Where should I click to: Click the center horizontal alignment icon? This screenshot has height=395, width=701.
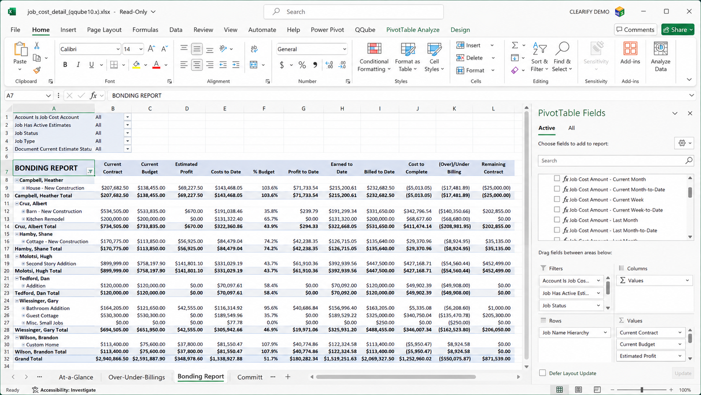click(197, 65)
